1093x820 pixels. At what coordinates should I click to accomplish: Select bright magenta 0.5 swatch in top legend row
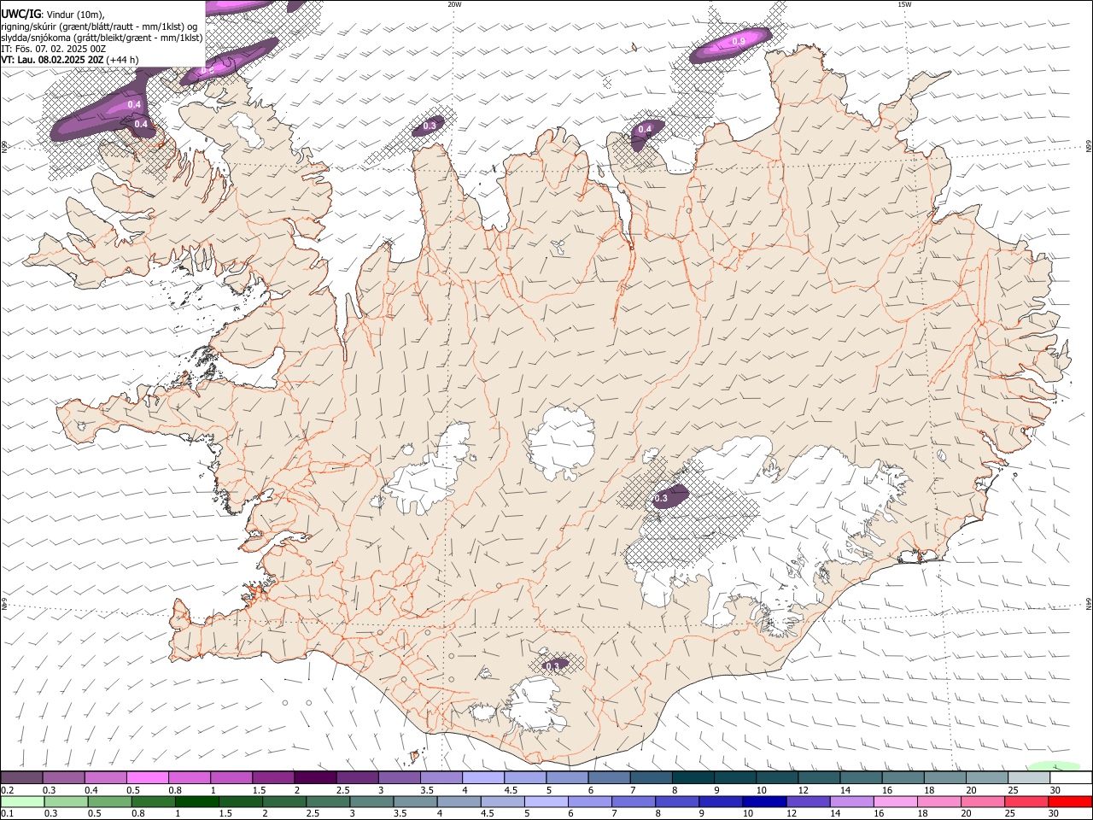147,778
